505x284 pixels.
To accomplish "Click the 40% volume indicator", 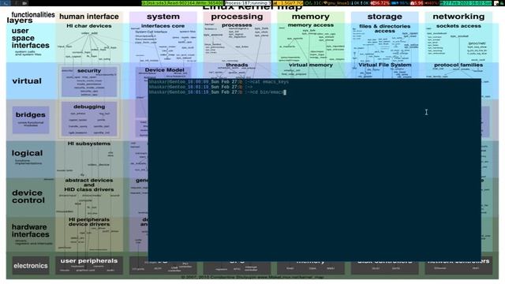I will 432,3.
